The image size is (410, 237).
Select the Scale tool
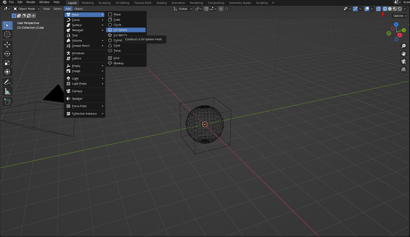(x=7, y=63)
